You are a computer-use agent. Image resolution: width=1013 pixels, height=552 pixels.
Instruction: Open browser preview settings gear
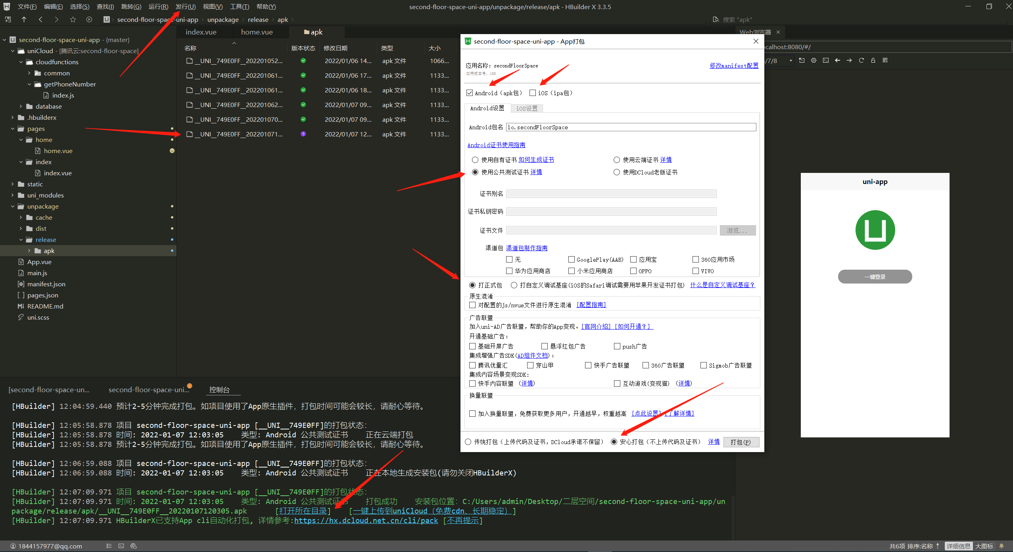pos(813,60)
